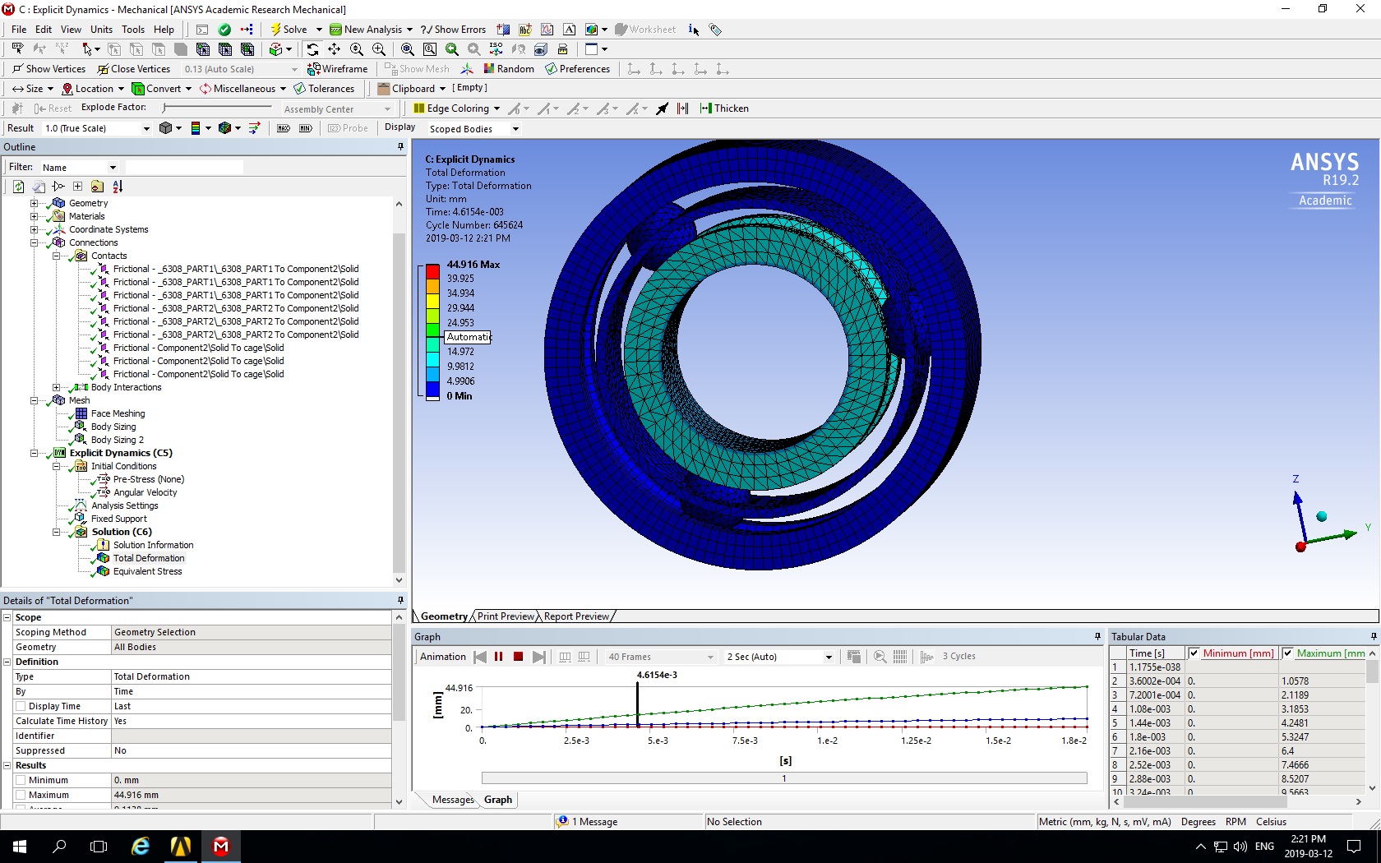Click the Solve lightning icon

tap(276, 30)
